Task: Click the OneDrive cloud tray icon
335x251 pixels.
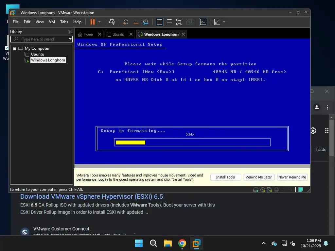Action: pos(274,243)
